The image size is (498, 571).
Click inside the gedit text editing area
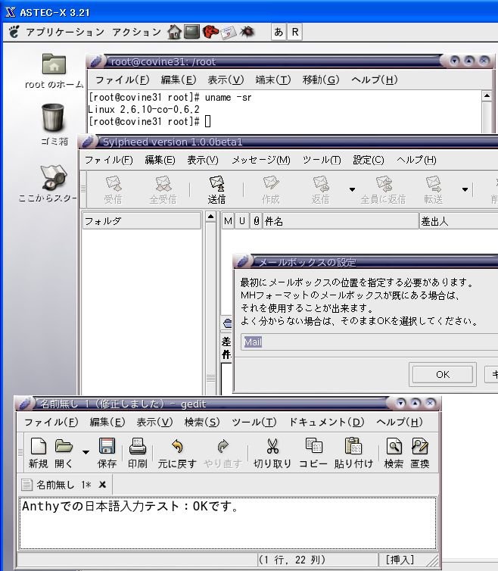tap(228, 523)
